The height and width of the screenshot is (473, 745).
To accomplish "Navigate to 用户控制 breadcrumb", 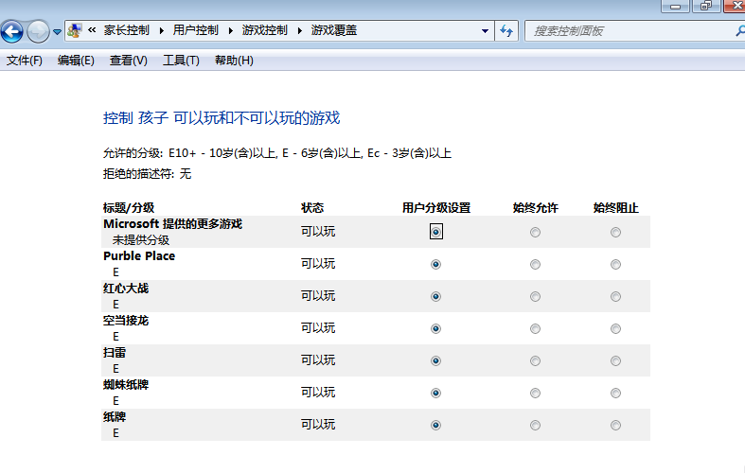I will (x=195, y=30).
